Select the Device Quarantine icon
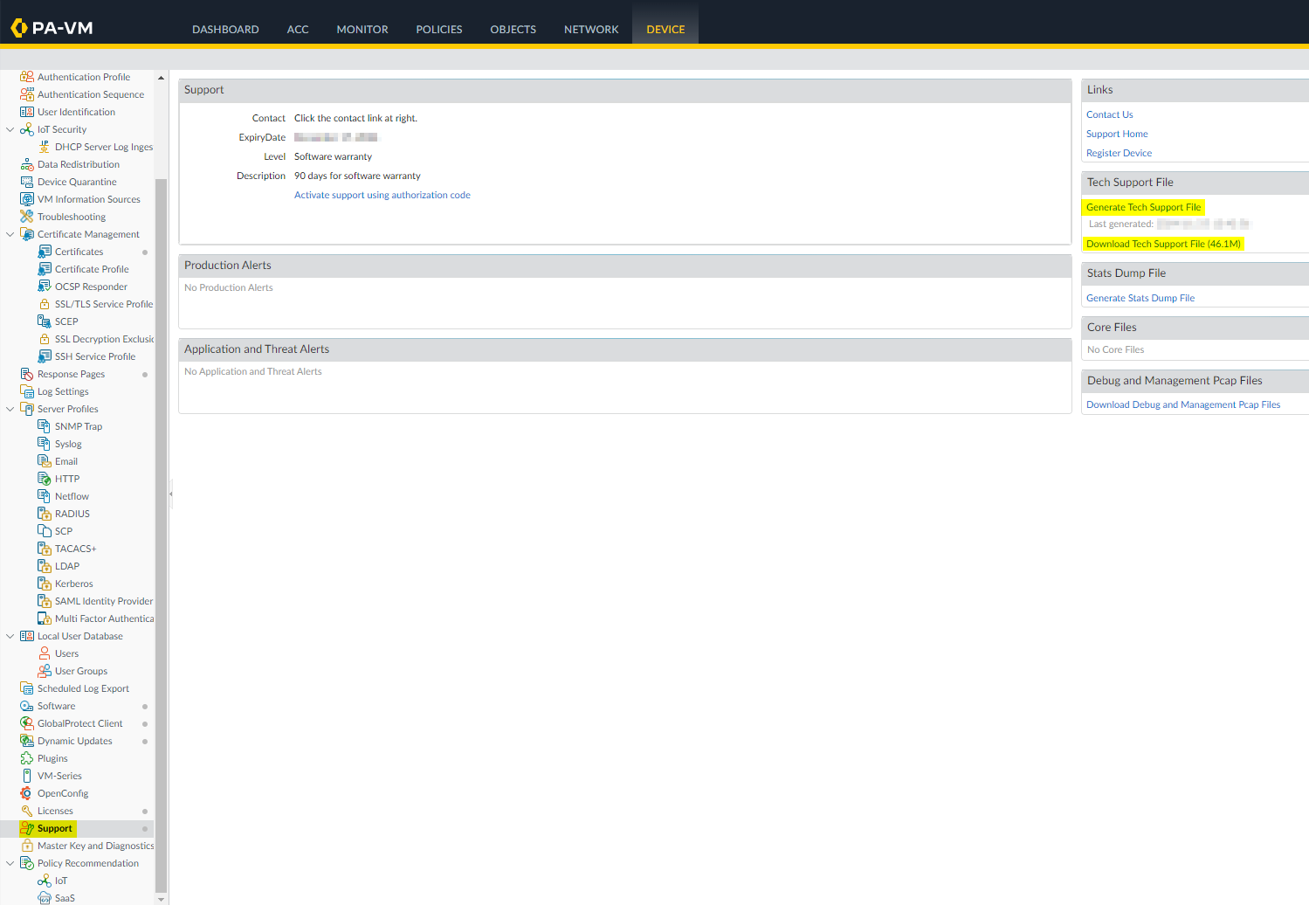1309x905 pixels. (x=27, y=182)
